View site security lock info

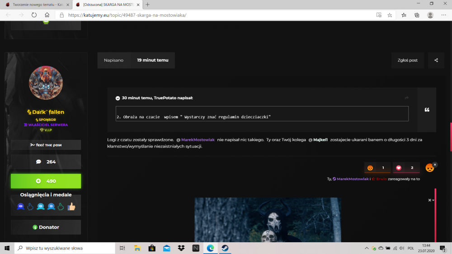pos(61,15)
